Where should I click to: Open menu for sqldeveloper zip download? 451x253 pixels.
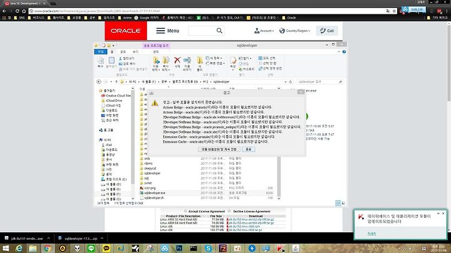(x=102, y=238)
